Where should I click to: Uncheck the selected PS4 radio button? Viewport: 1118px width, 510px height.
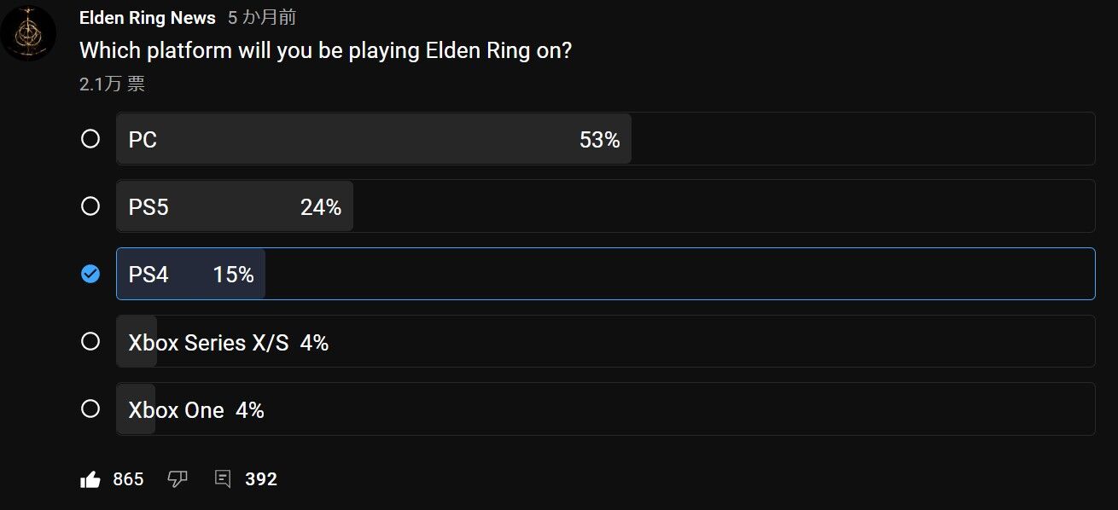[90, 274]
